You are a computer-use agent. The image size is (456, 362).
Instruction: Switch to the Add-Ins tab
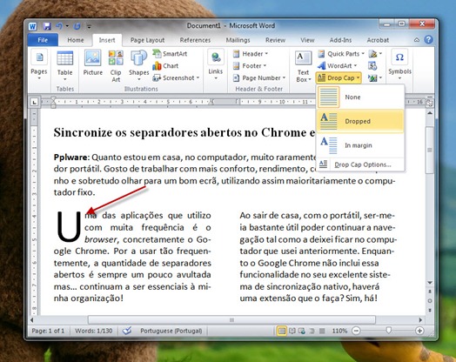(340, 40)
